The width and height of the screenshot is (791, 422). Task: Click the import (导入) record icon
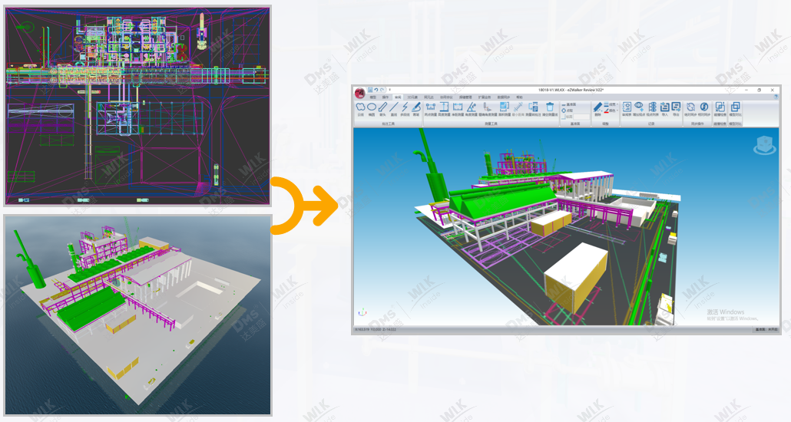click(x=664, y=110)
